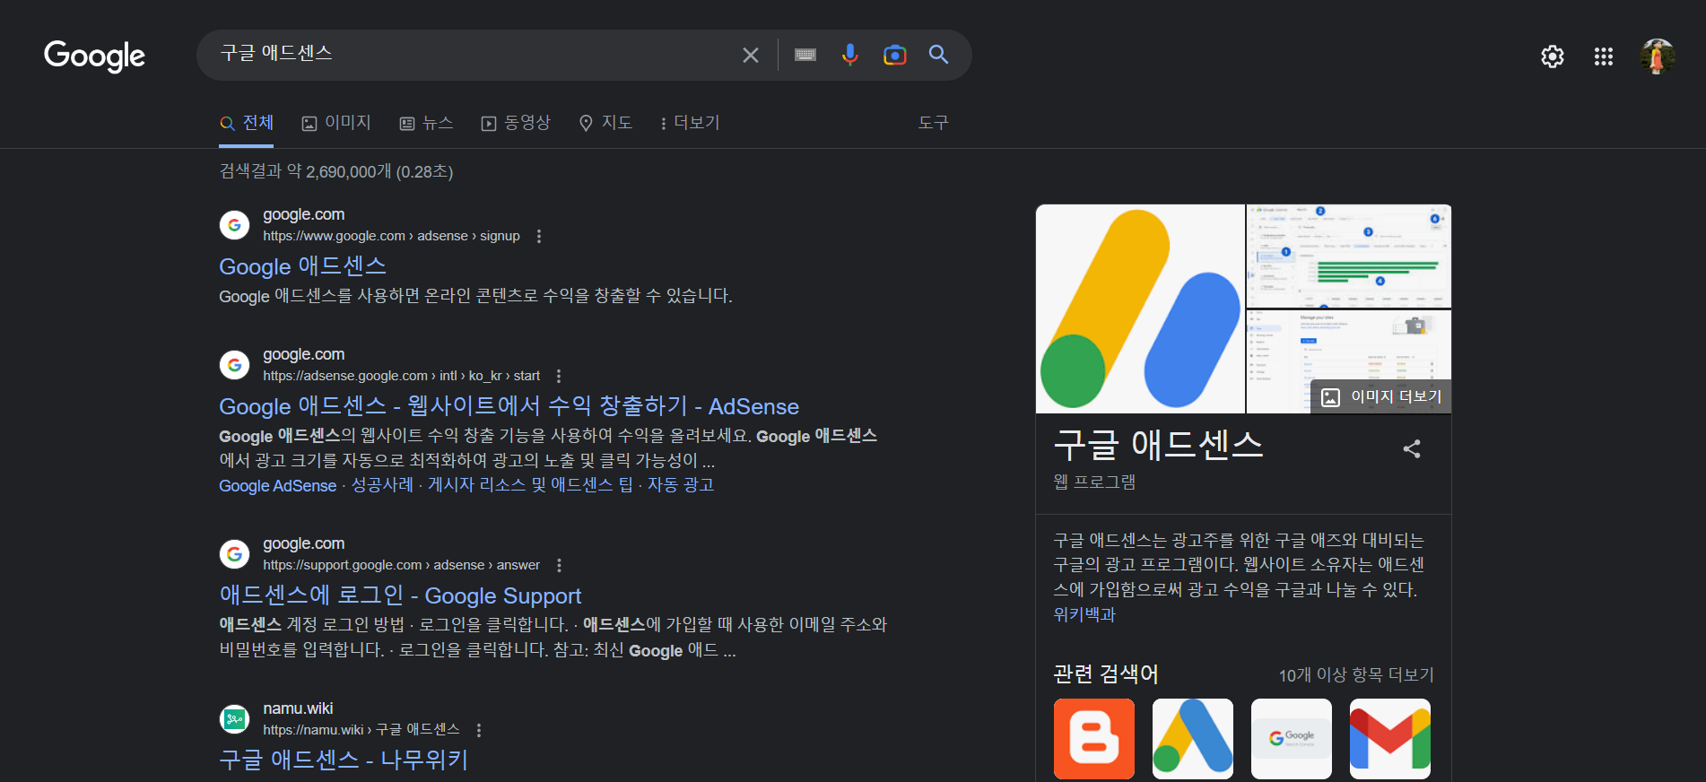Viewport: 1706px width, 782px height.
Task: Click the magnifier search button
Action: pyautogui.click(x=938, y=55)
